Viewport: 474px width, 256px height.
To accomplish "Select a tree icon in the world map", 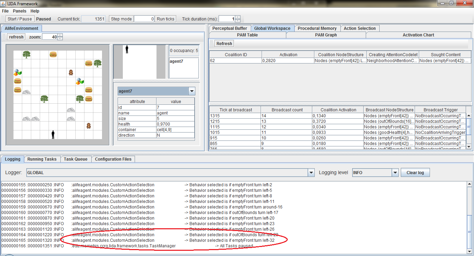I will (26, 55).
